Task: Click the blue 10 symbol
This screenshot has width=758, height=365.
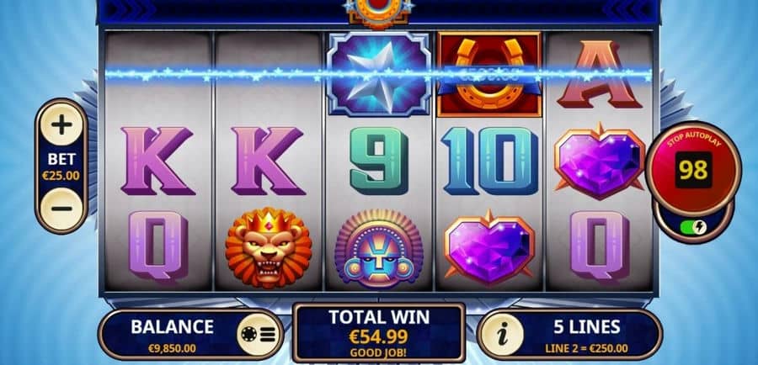Action: click(489, 161)
